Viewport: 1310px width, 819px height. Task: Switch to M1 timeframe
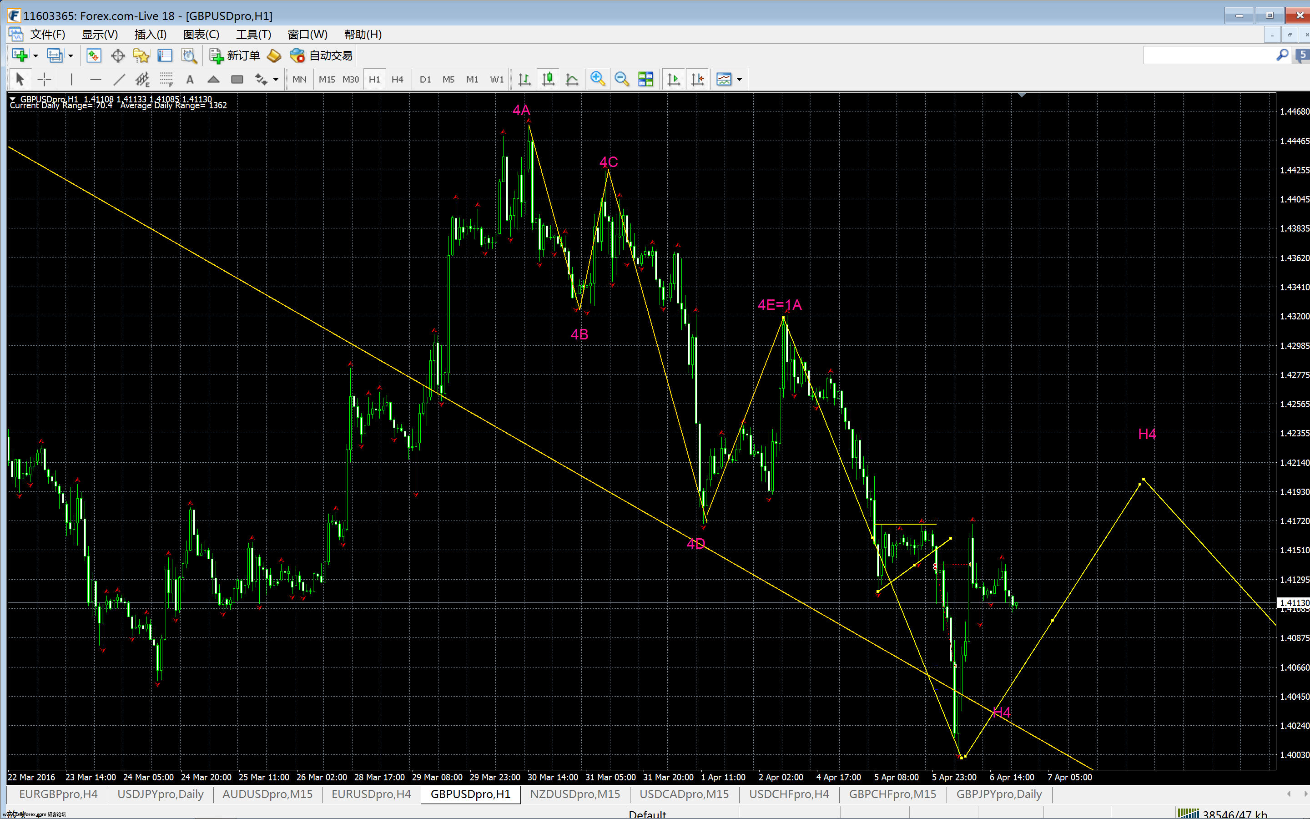(472, 80)
